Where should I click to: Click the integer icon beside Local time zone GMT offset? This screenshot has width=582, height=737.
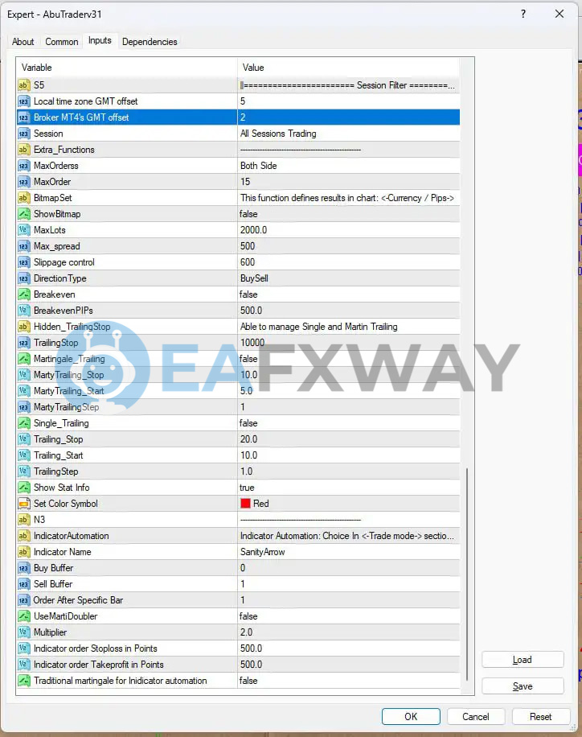click(x=23, y=101)
